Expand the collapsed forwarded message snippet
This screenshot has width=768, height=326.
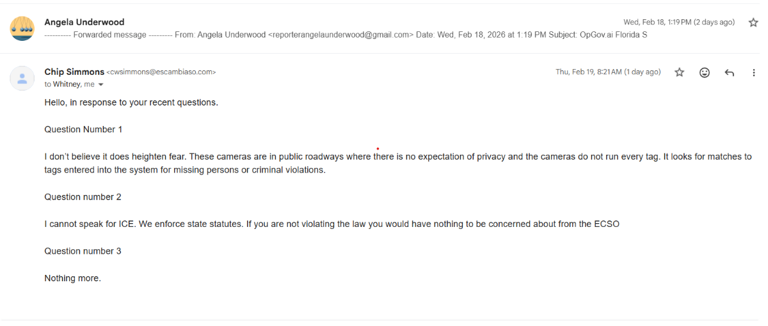(x=346, y=35)
